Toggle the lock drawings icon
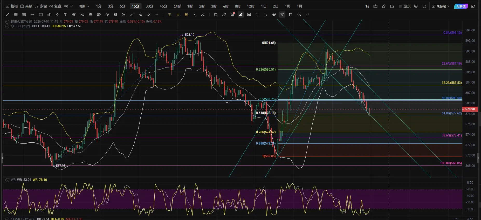The image size is (481, 220). point(257,15)
